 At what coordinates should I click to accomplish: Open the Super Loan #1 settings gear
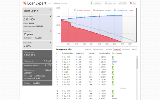click(50, 9)
